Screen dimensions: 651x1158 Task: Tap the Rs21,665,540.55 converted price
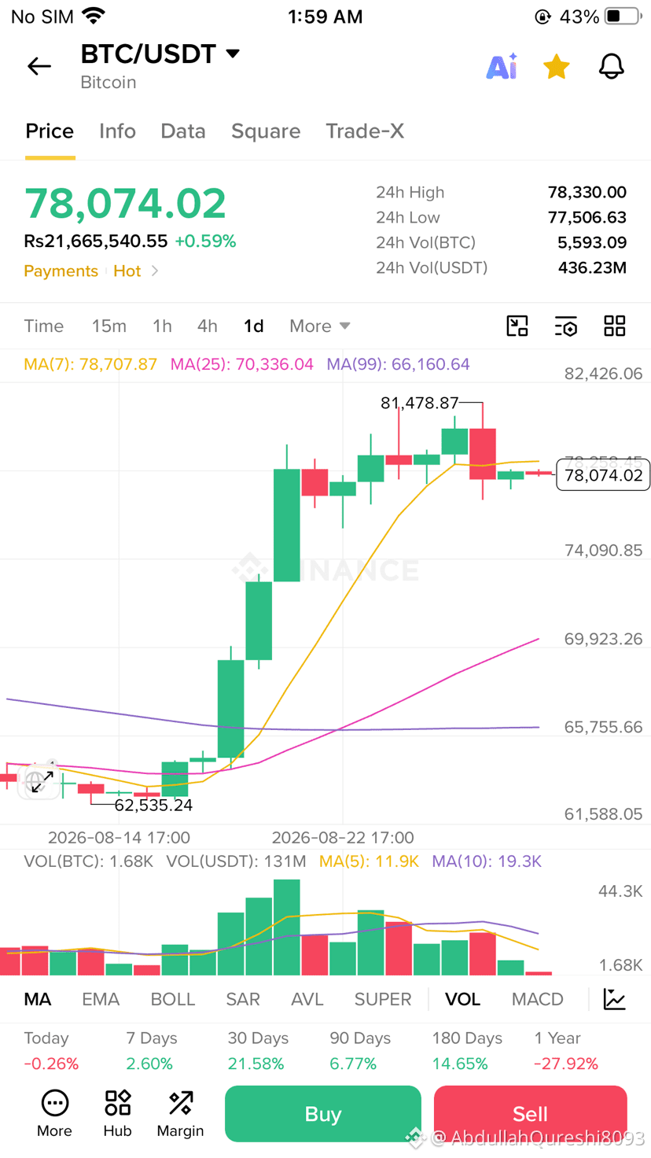pos(96,241)
